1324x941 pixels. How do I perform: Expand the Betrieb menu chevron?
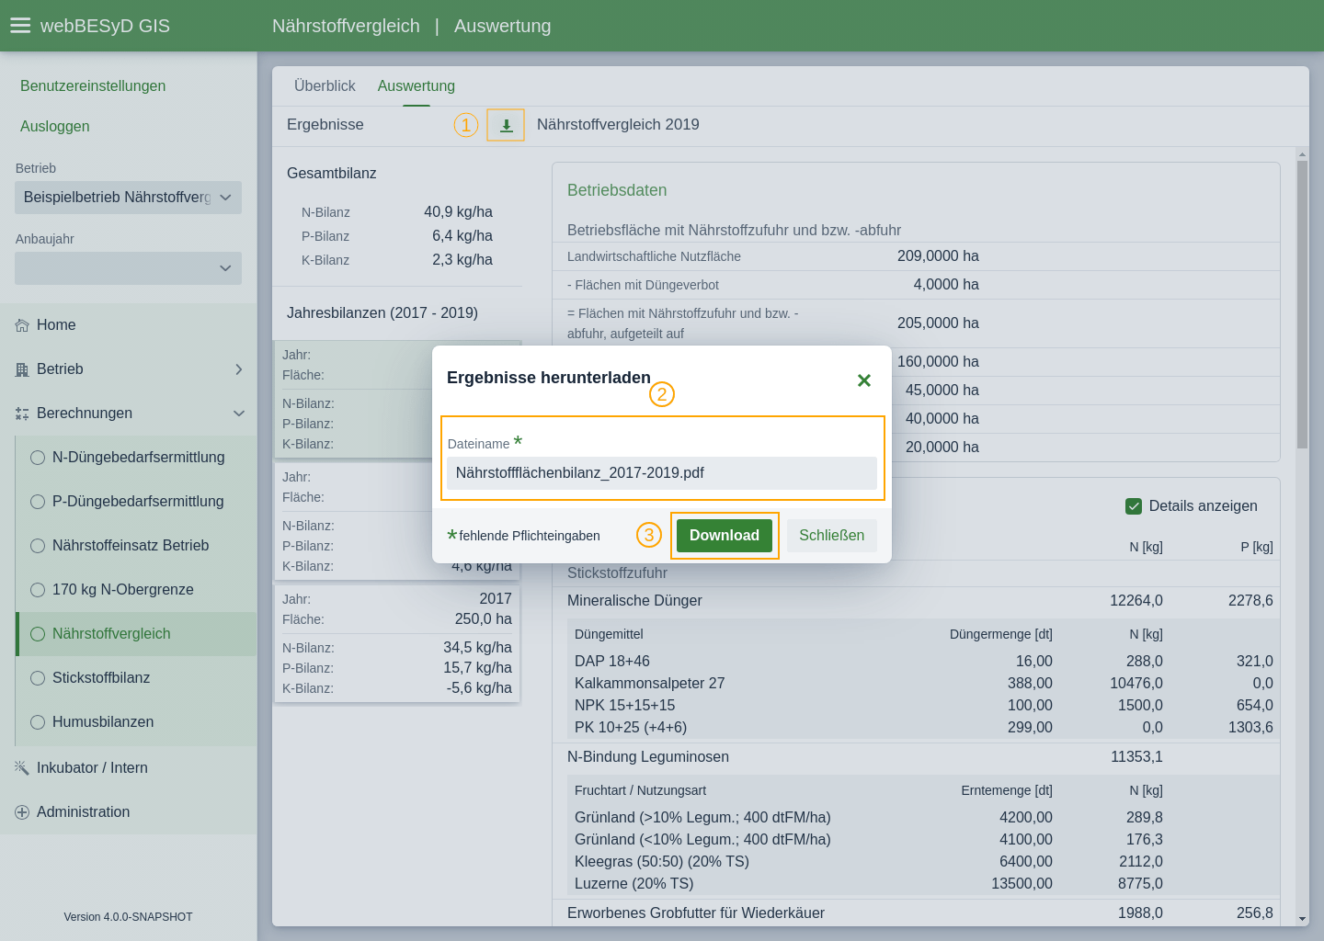239,369
